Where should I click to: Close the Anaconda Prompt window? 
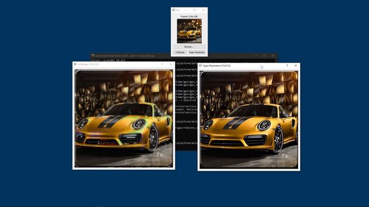(273, 56)
